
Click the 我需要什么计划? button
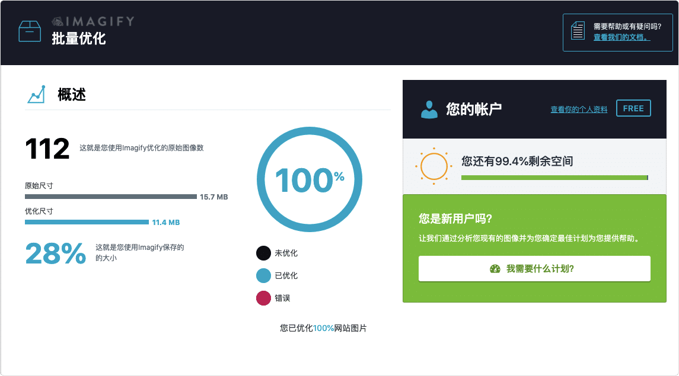(x=534, y=269)
